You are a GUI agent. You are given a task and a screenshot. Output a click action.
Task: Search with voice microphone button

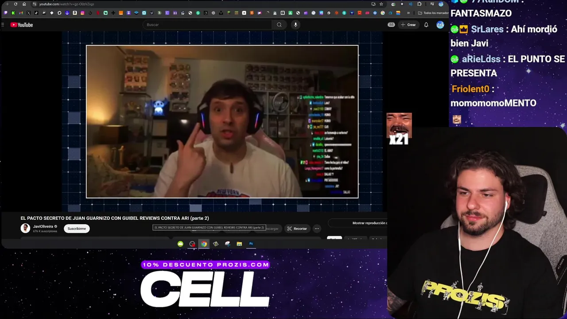(295, 25)
